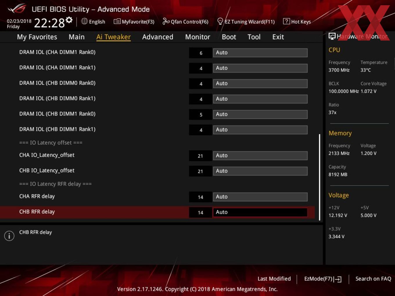Open CHA RFR delay Auto field
The height and width of the screenshot is (296, 395).
coord(260,196)
